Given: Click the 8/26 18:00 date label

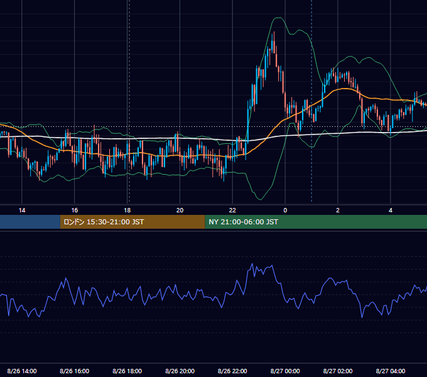Looking at the screenshot, I should click(x=127, y=371).
